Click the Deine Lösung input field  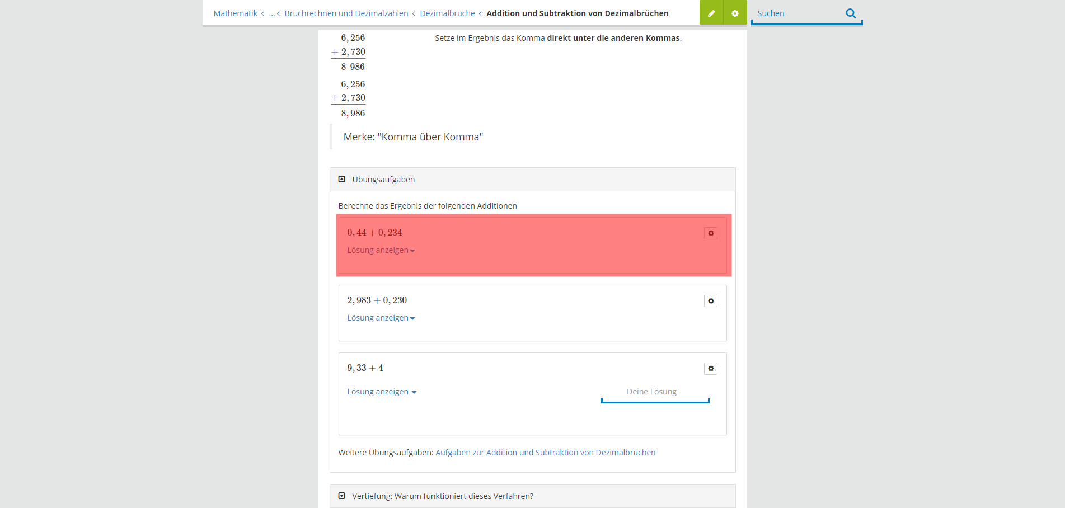click(655, 392)
